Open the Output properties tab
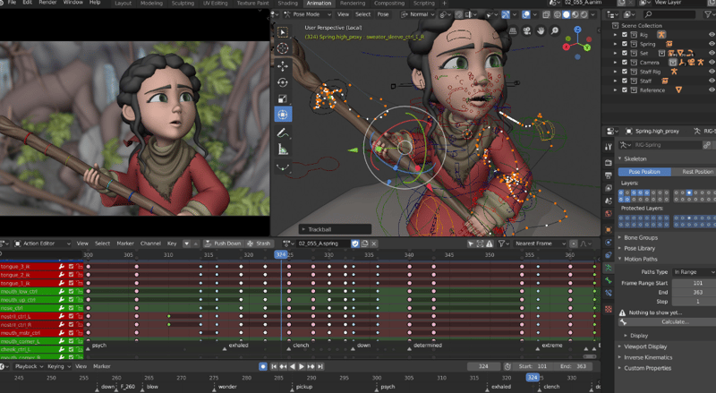This screenshot has height=393, width=716. pyautogui.click(x=609, y=175)
